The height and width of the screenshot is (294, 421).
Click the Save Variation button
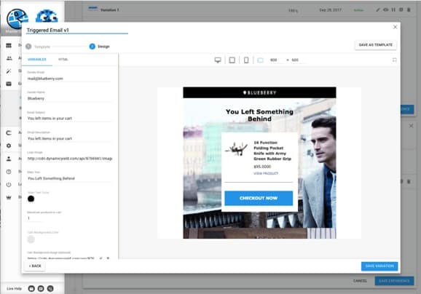(379, 266)
